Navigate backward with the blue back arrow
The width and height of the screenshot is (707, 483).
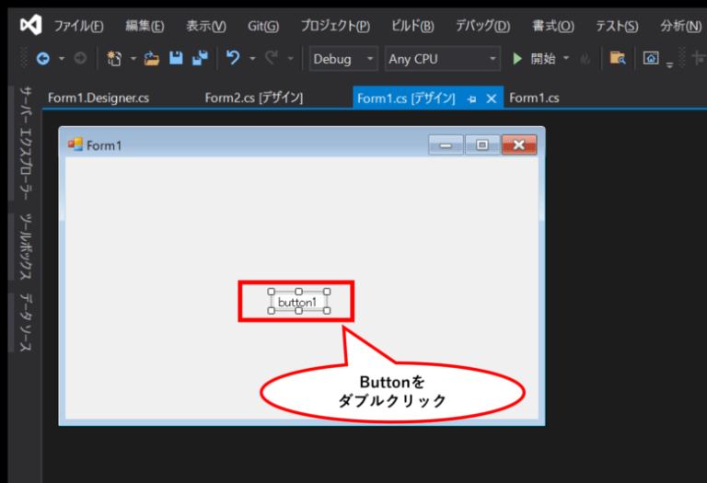pos(43,59)
